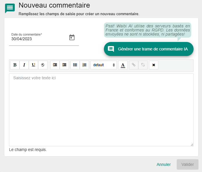Insert a numbered list
Image resolution: width=202 pixels, height=172 pixels.
pos(84,65)
